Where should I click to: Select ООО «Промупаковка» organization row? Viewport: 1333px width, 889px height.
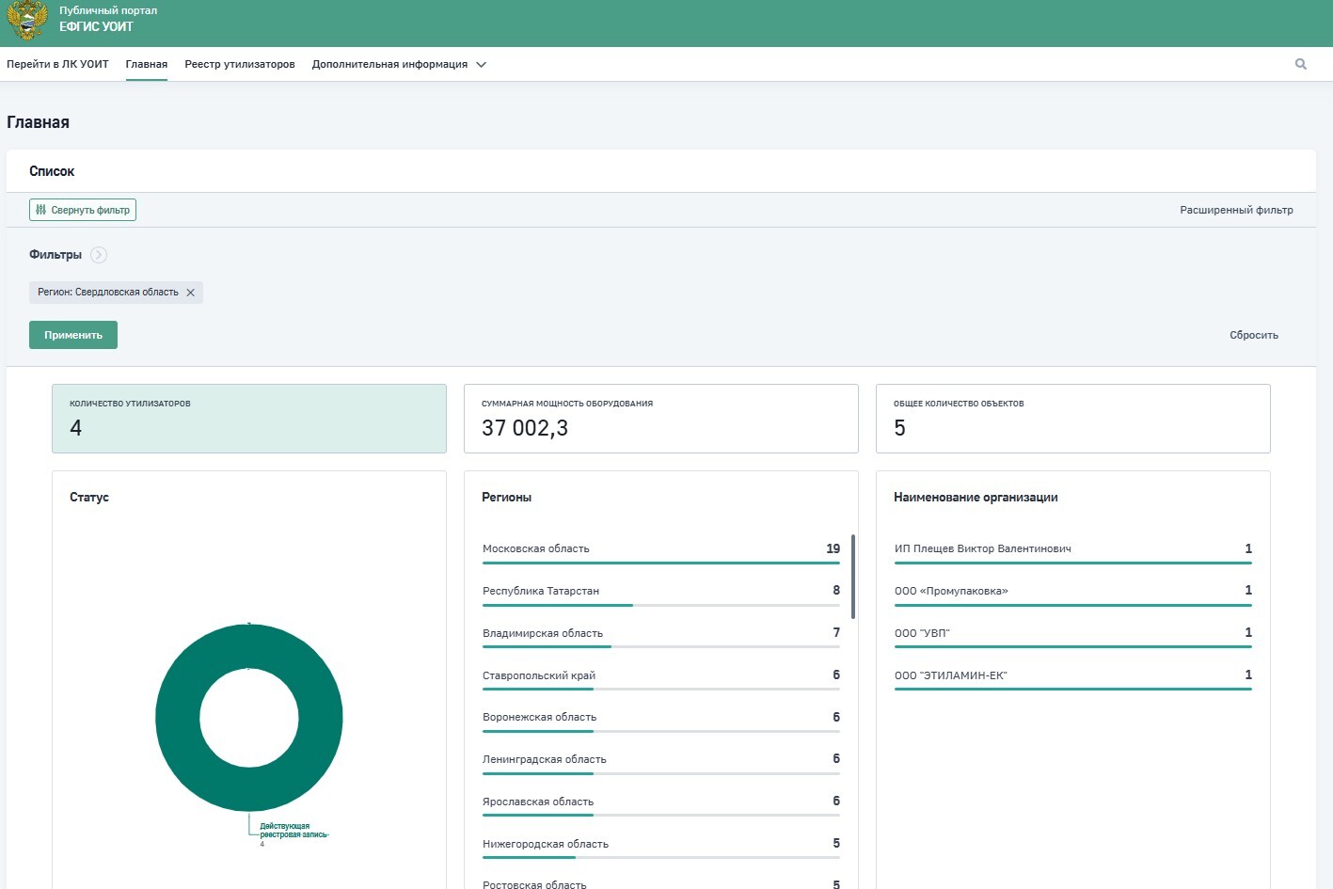pyautogui.click(x=1073, y=593)
